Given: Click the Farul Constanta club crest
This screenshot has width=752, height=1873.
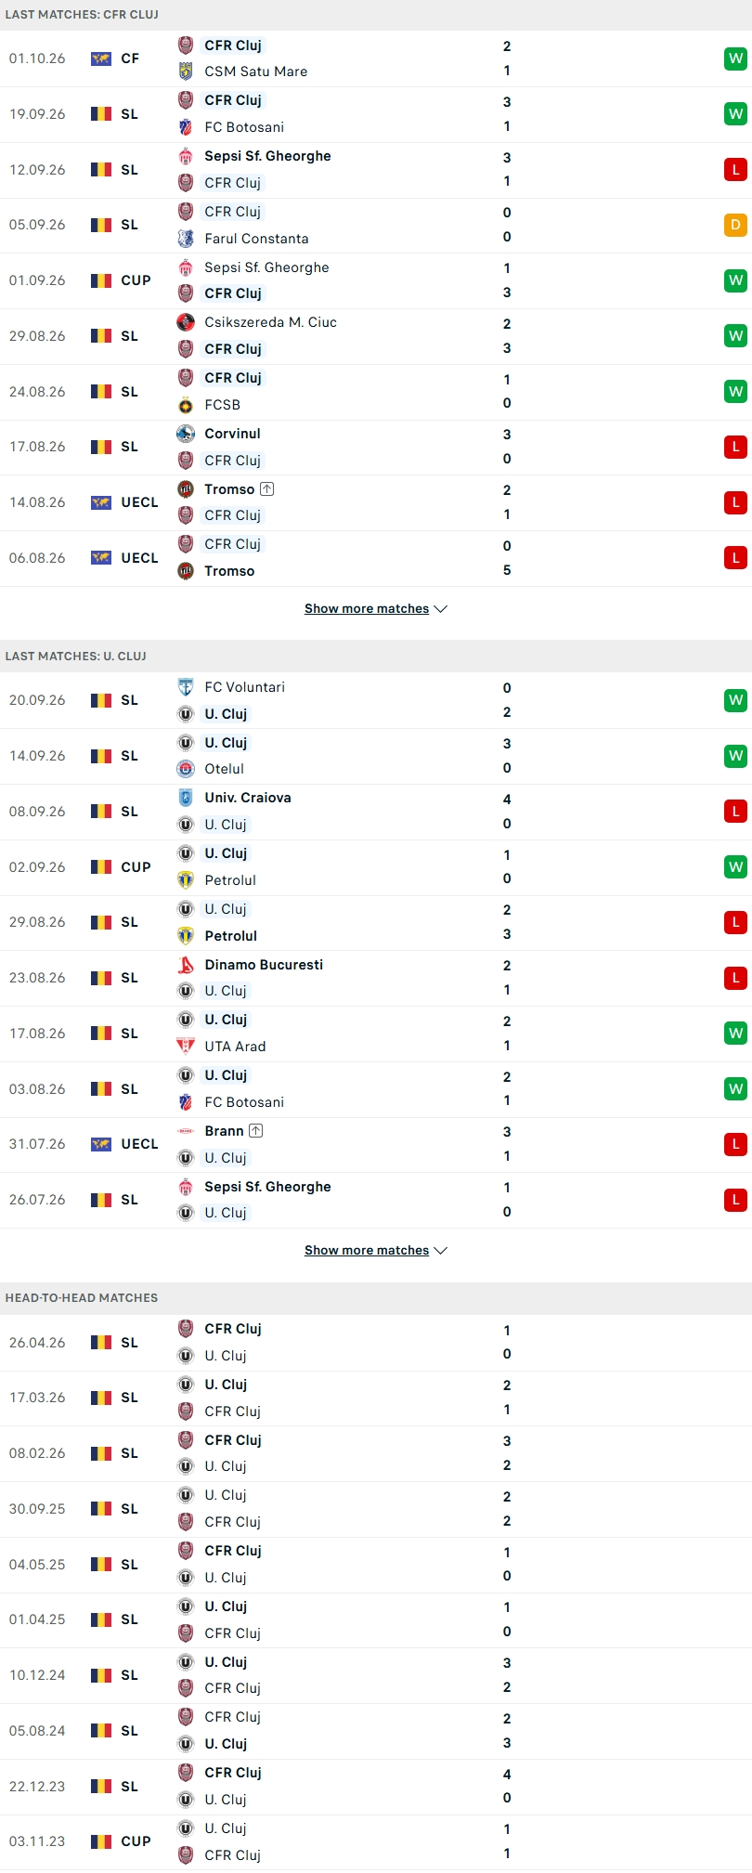Looking at the screenshot, I should (x=186, y=239).
